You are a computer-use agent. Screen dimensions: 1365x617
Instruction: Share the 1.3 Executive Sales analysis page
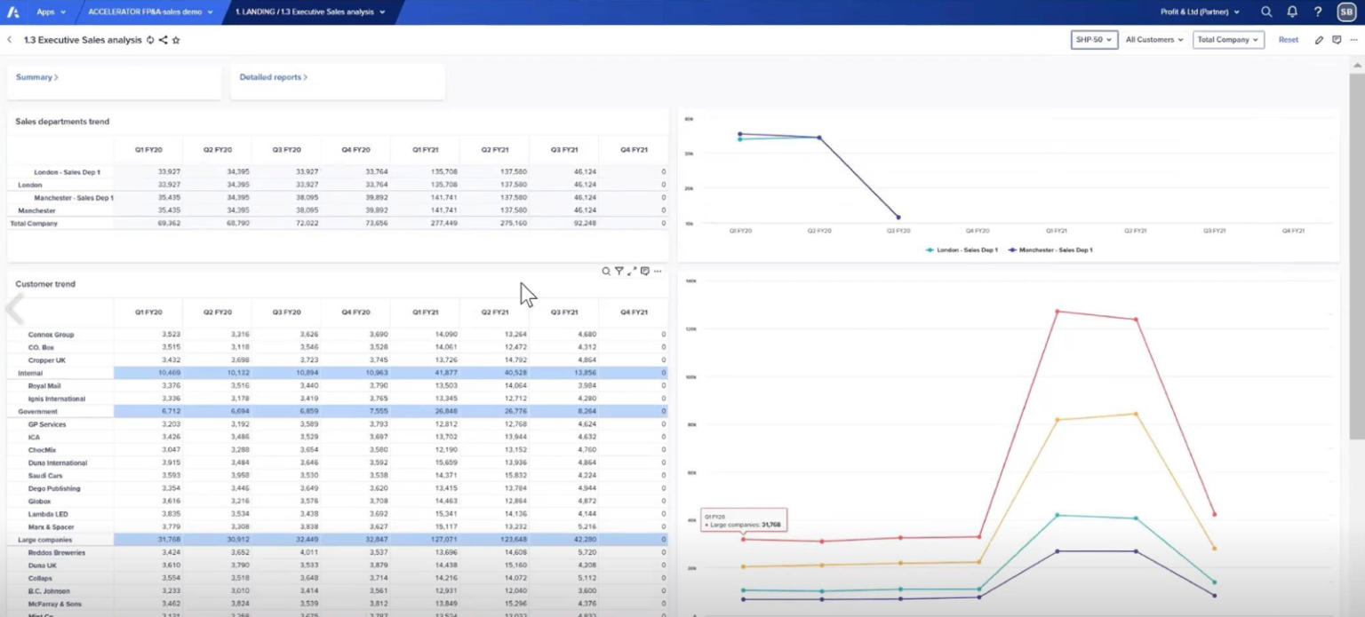coord(163,40)
